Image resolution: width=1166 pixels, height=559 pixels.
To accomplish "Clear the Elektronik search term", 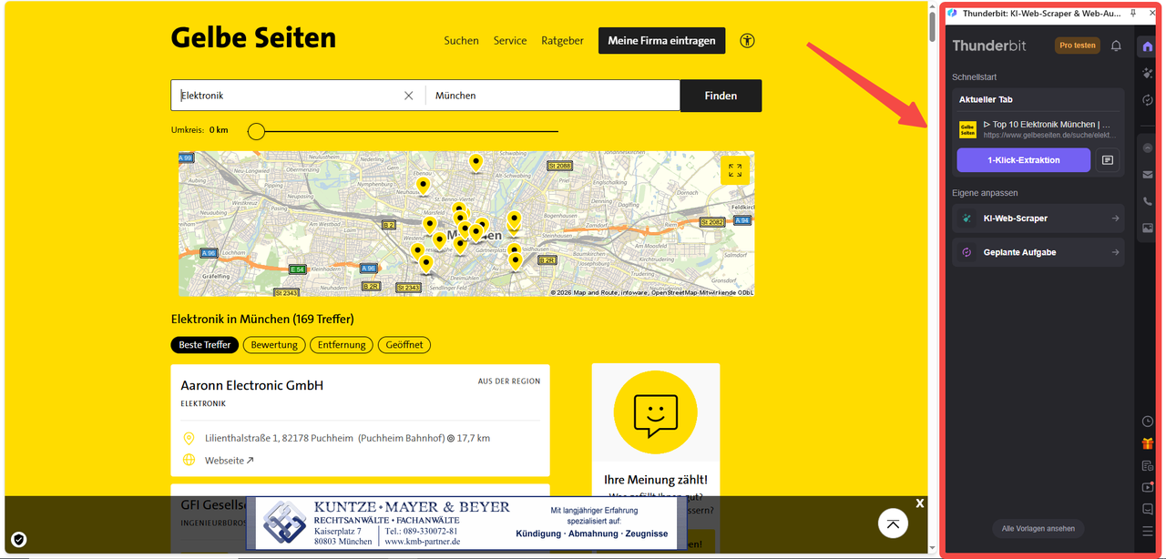I will click(x=408, y=96).
